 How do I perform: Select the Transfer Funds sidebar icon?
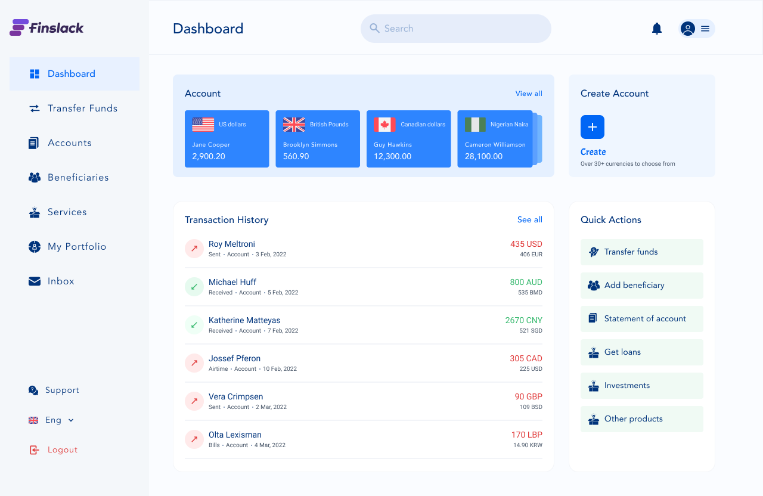click(34, 108)
